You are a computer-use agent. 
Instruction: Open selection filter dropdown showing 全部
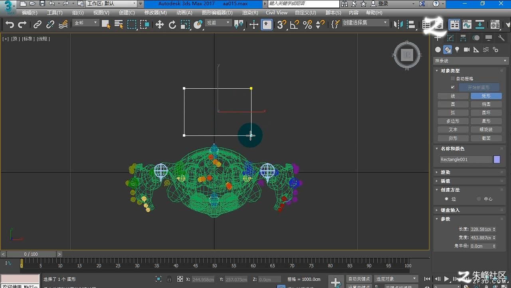(x=86, y=23)
